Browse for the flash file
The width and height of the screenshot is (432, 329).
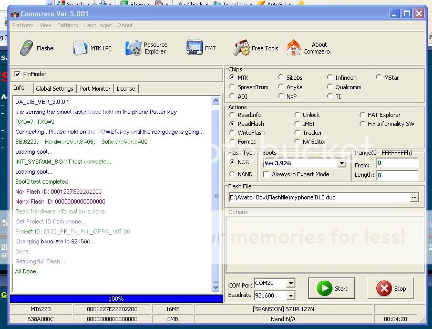(415, 197)
